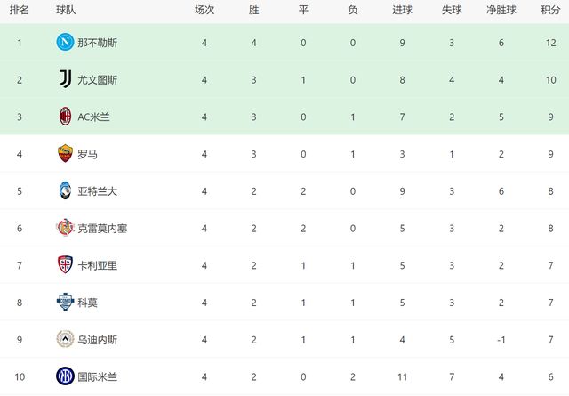
Task: Sort table by 积分 column header
Action: [549, 11]
